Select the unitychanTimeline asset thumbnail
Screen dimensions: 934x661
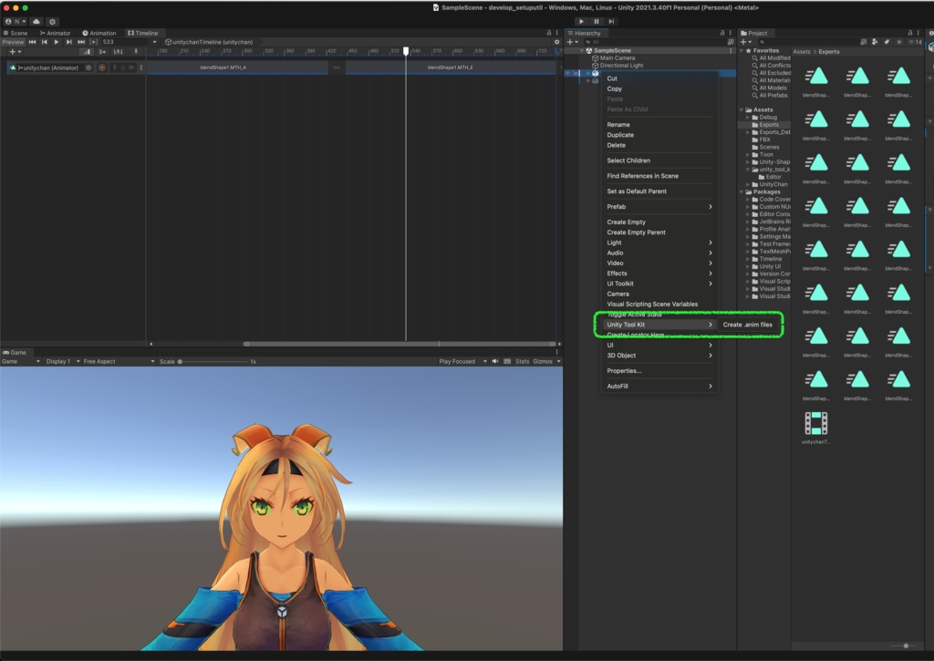(816, 422)
